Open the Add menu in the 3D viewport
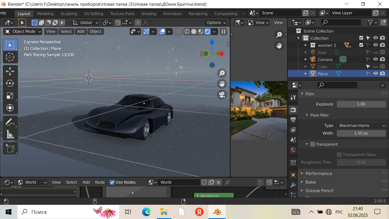The image size is (389, 219). 81,31
